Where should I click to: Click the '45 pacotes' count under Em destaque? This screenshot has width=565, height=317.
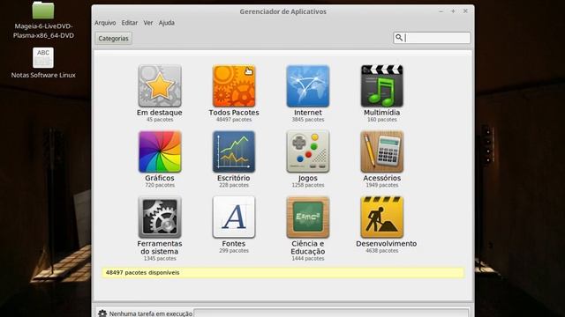(x=160, y=120)
